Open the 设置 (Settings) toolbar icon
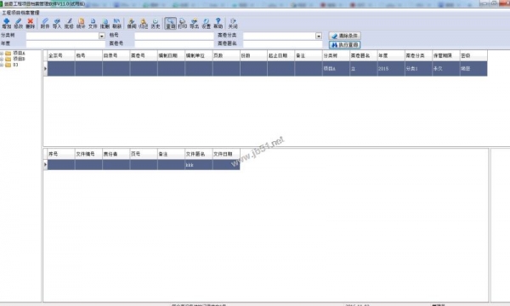Viewport: 510px width, 306px height. tap(207, 24)
